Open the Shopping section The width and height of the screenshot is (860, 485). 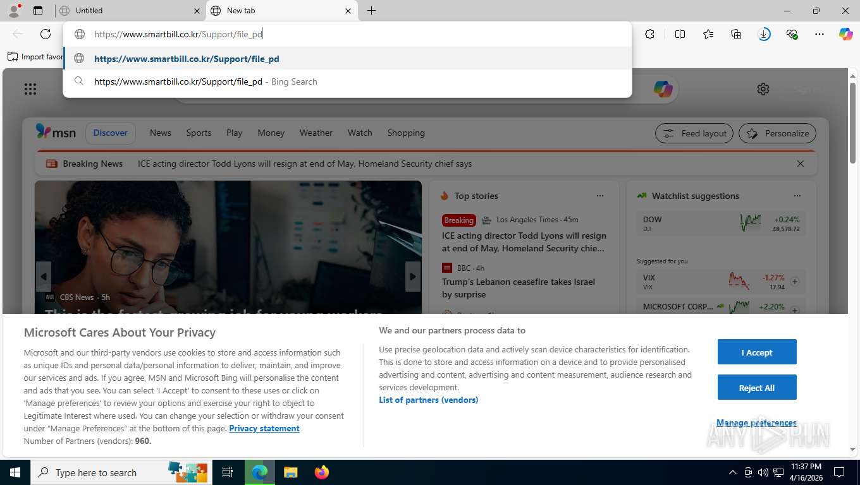(406, 133)
